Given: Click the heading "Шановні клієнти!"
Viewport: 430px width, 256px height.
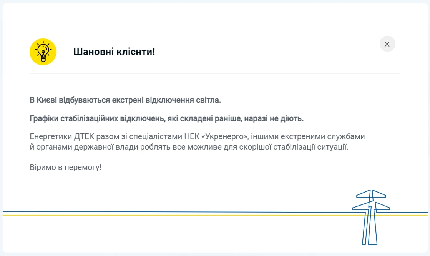Looking at the screenshot, I should [x=114, y=52].
